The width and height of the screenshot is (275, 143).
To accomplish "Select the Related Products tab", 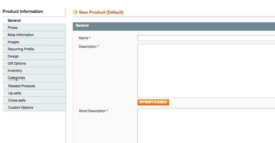I will click(34, 86).
